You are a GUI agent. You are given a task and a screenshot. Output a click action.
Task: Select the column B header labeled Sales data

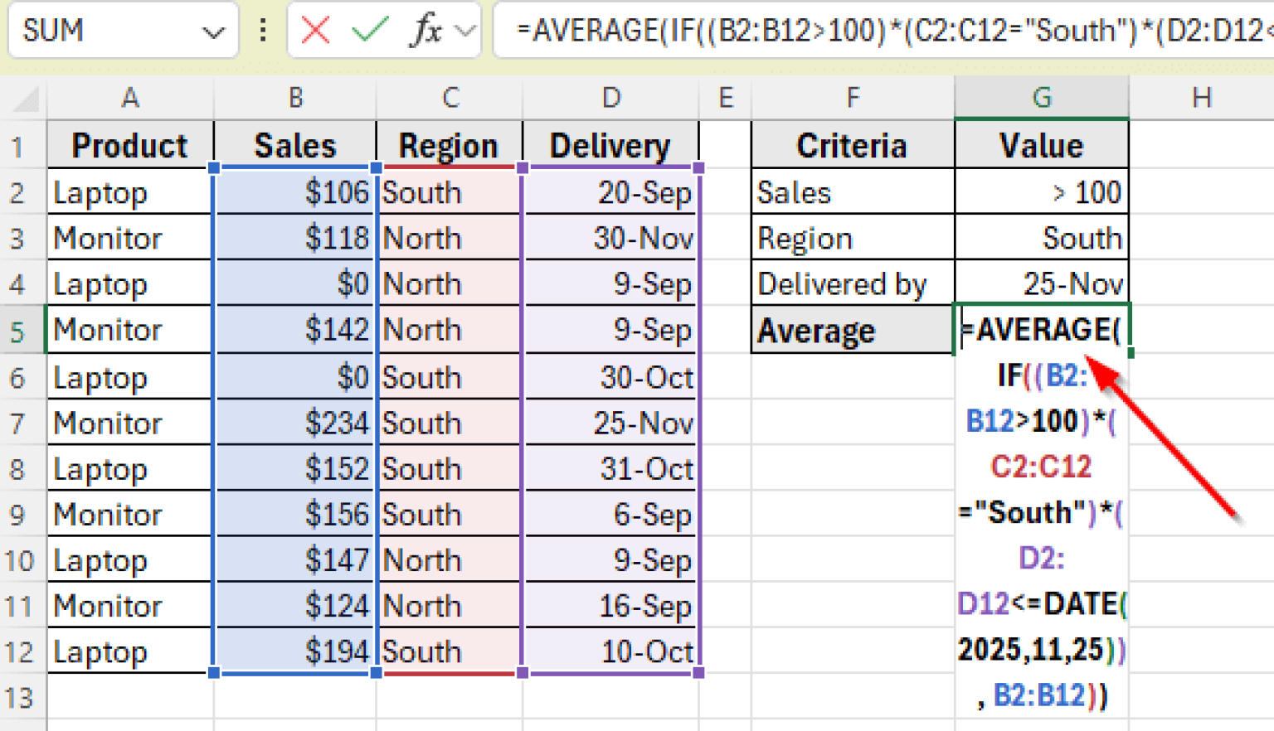[x=295, y=97]
